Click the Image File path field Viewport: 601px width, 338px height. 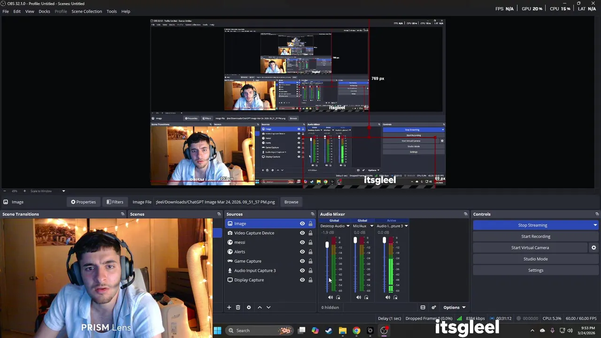(216, 202)
